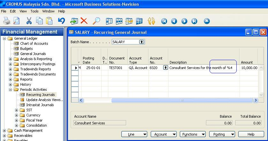Click the Functions menu button
The image size is (268, 141).
pos(193,134)
